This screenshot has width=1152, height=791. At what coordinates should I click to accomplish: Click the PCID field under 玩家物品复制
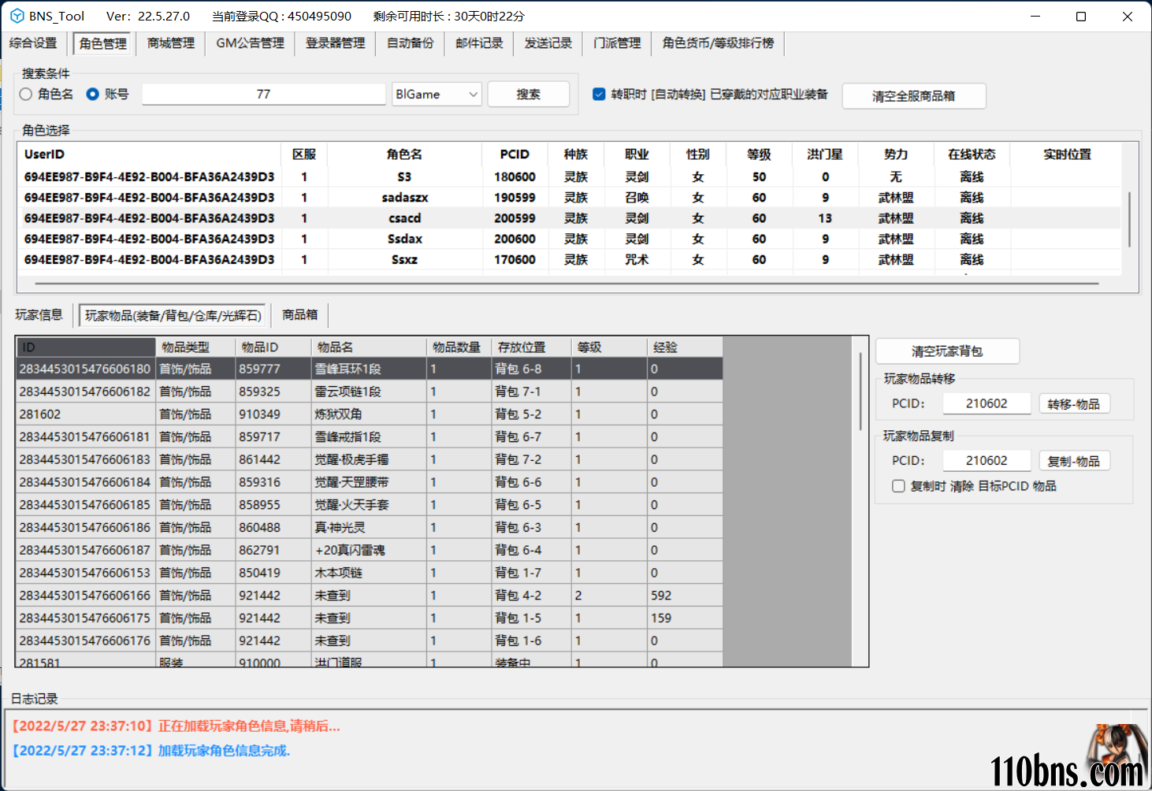click(987, 460)
